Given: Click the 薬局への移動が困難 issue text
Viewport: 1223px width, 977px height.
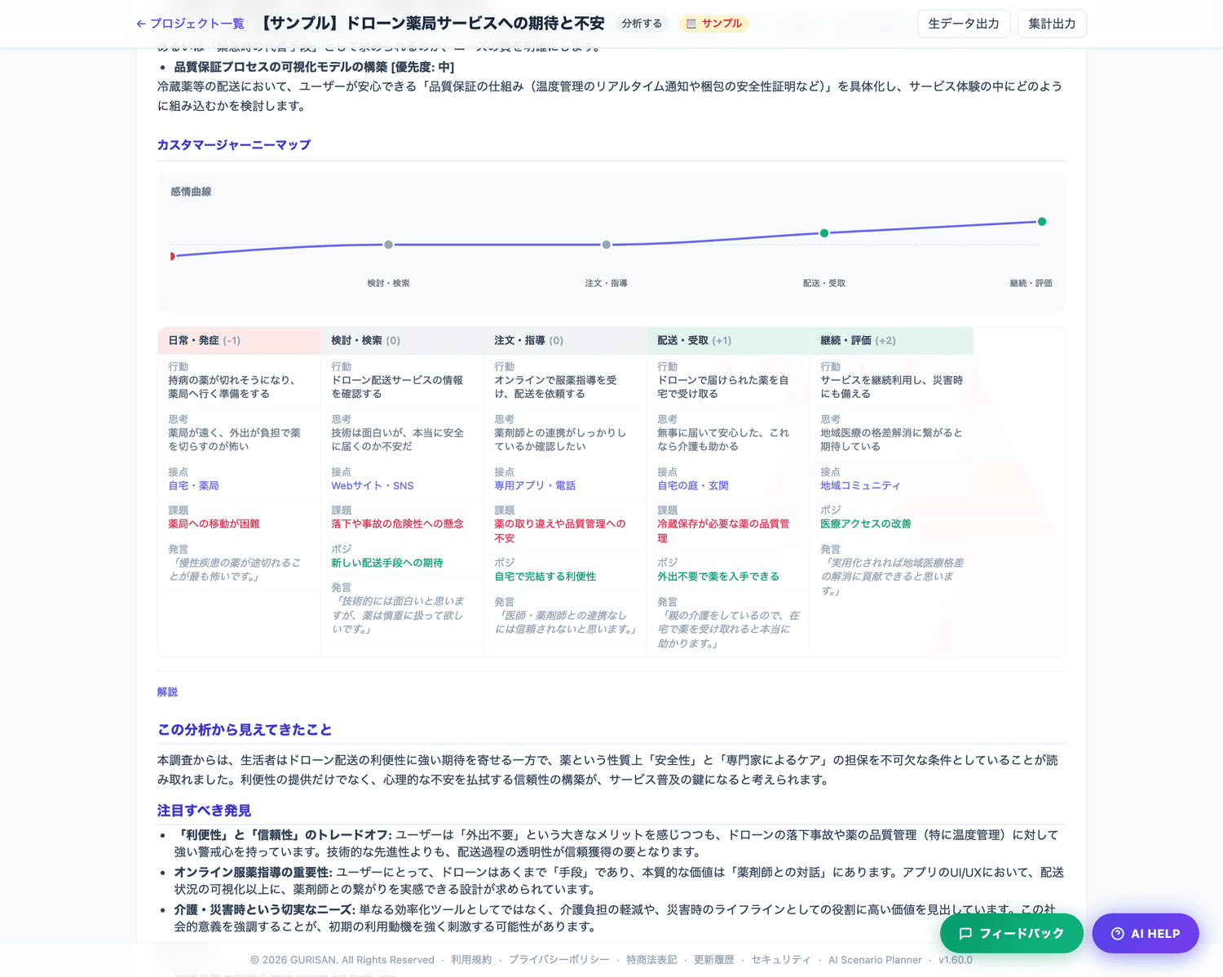Looking at the screenshot, I should [x=214, y=524].
